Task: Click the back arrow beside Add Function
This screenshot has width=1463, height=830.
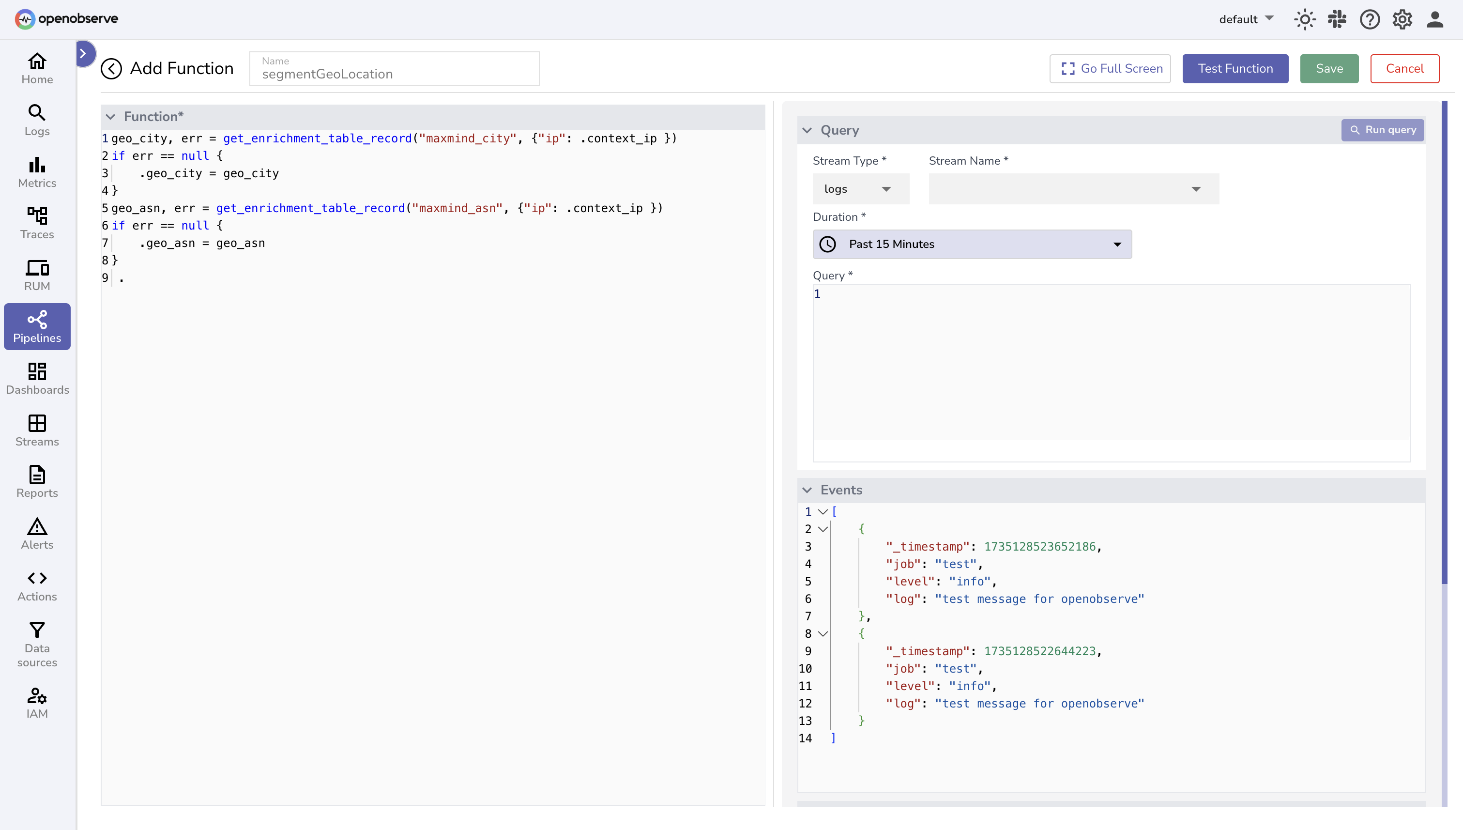Action: [x=111, y=69]
